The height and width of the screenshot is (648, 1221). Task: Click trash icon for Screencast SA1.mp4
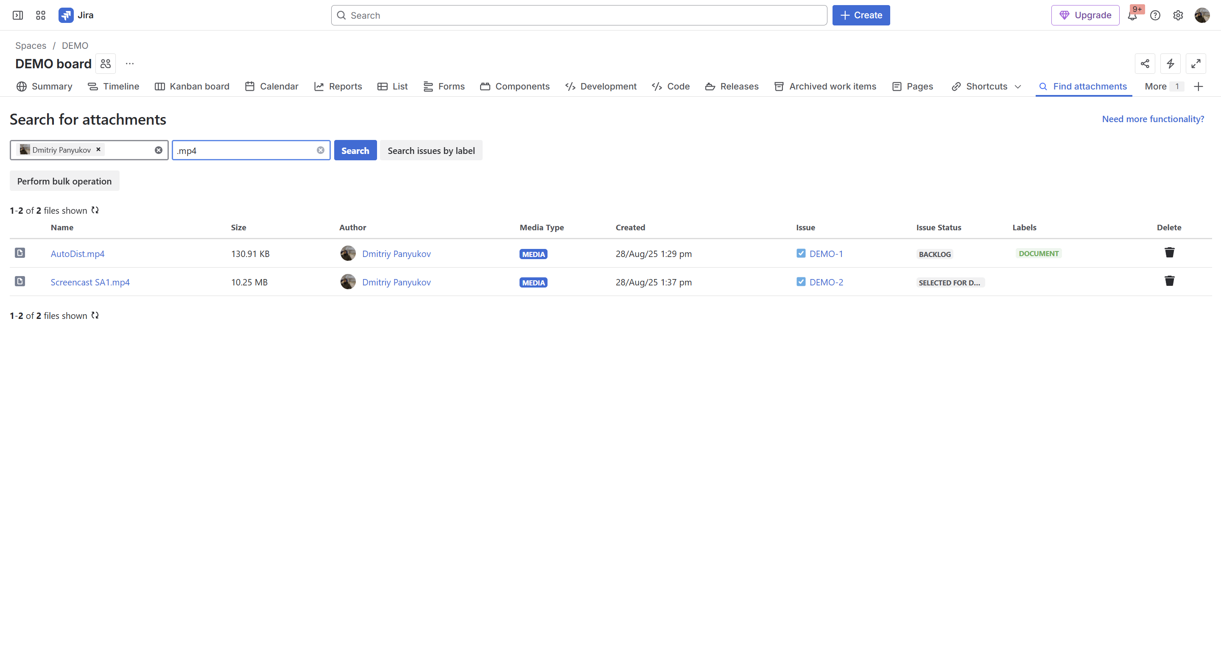point(1169,281)
